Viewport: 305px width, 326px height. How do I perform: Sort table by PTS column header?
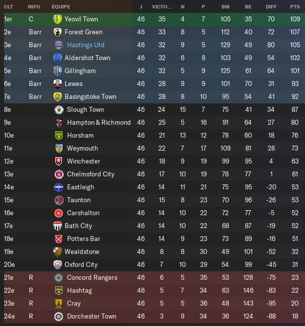point(295,7)
